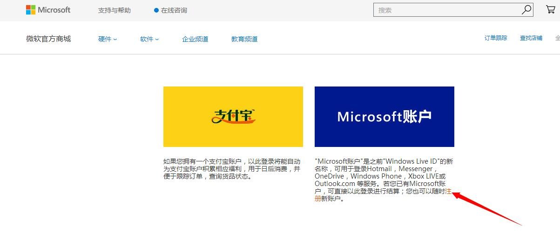This screenshot has width=560, height=246.
Task: Expand the 硬件 dropdown menu
Action: [x=108, y=39]
